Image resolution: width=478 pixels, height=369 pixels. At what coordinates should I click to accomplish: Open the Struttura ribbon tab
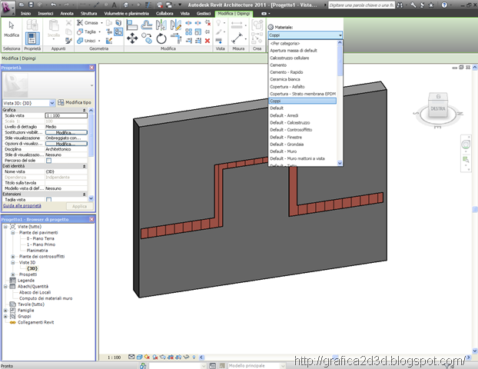[89, 14]
